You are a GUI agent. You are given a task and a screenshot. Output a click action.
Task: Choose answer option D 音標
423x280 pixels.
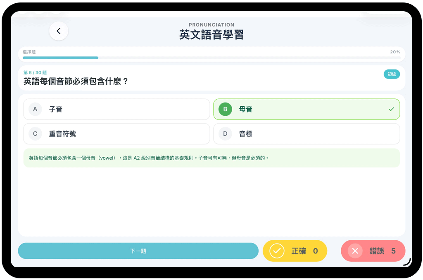tap(307, 134)
